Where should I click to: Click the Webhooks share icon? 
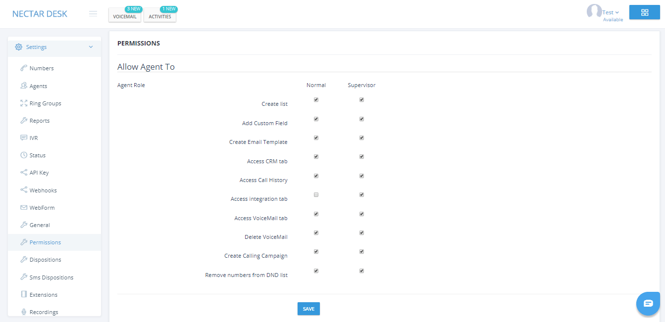pos(23,190)
